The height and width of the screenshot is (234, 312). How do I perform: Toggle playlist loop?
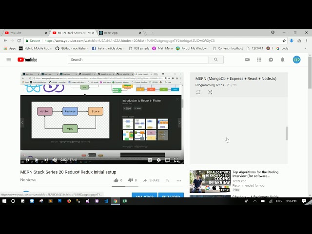click(x=198, y=92)
